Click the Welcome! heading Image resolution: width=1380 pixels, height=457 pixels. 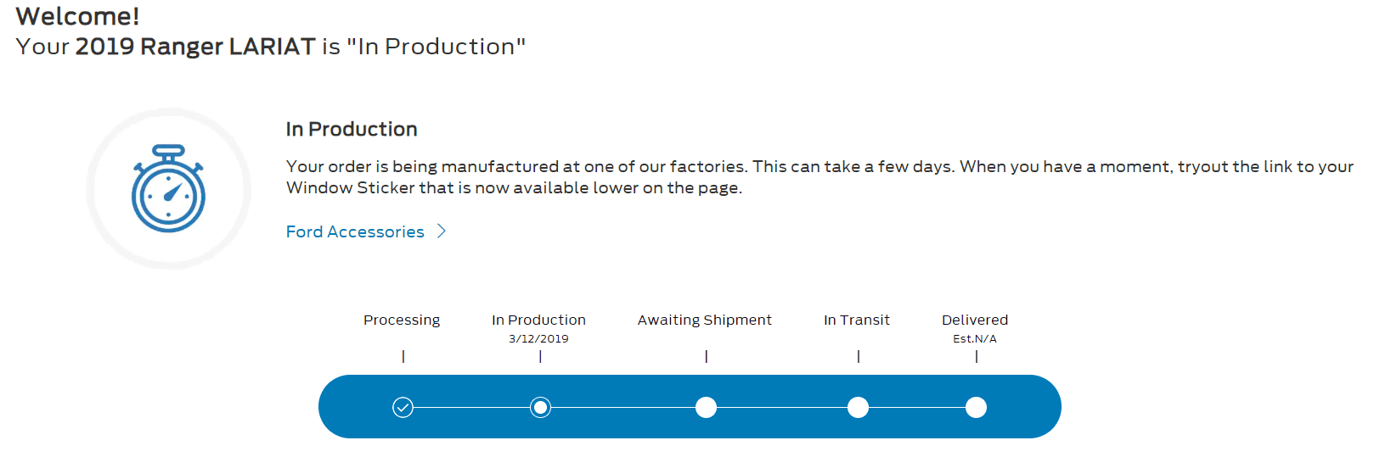pyautogui.click(x=77, y=16)
